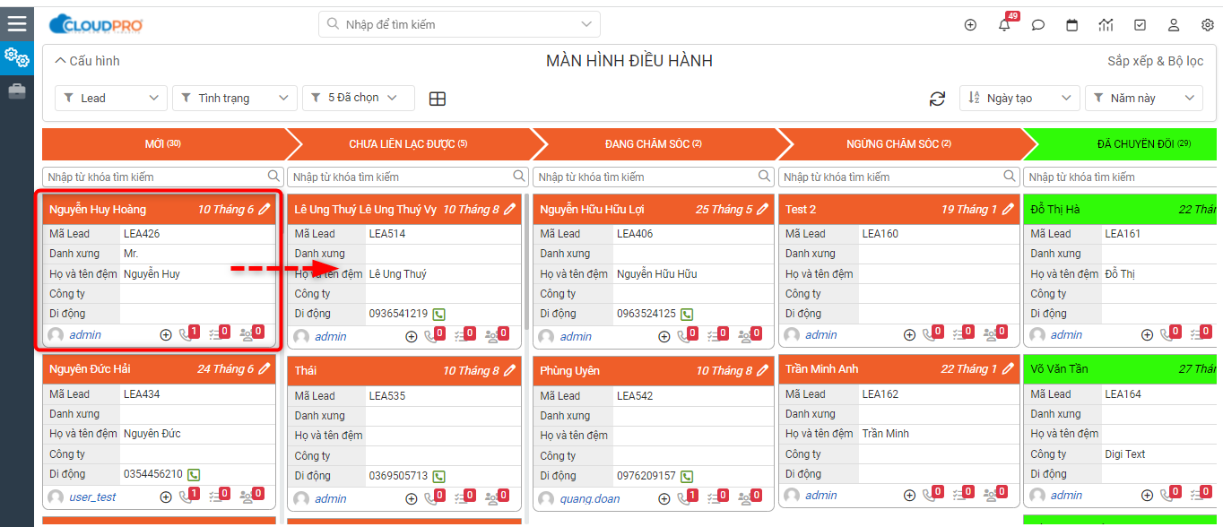
Task: Click the notifications bell icon
Action: pyautogui.click(x=1004, y=25)
